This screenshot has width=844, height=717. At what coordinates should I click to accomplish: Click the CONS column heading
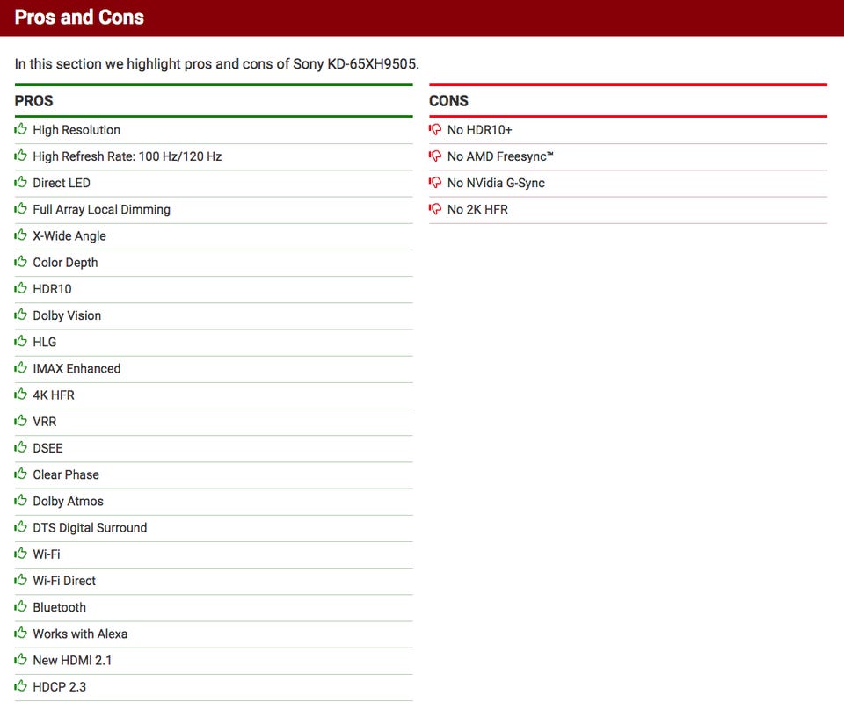(x=448, y=100)
